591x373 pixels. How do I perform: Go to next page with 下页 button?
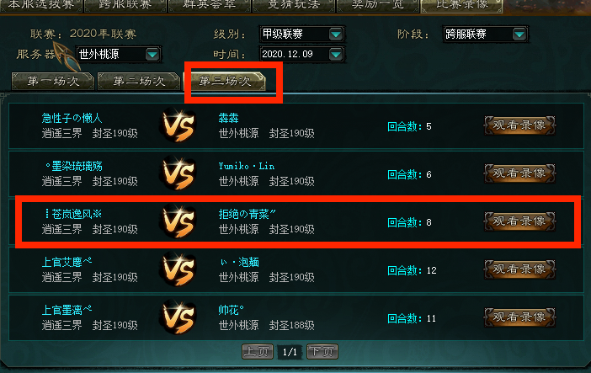[x=322, y=352]
